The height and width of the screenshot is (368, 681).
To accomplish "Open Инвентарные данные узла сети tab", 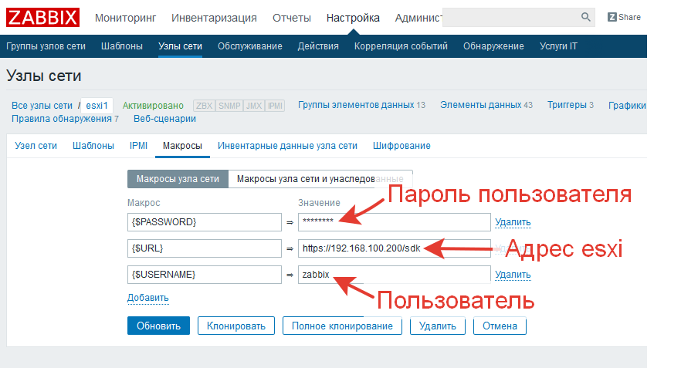I will click(287, 145).
